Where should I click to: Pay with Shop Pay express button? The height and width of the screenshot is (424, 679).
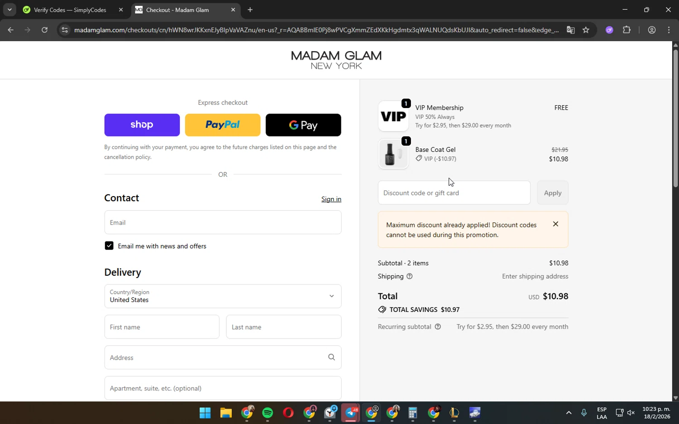[x=142, y=125]
